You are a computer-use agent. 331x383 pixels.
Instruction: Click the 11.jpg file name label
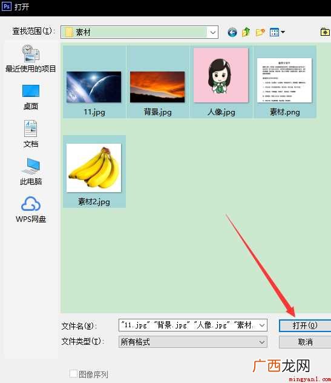click(94, 112)
